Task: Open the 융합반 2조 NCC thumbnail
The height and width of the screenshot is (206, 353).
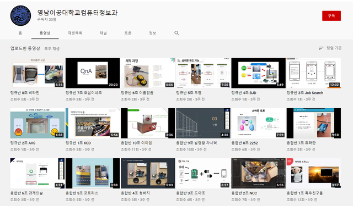Action: point(258,173)
